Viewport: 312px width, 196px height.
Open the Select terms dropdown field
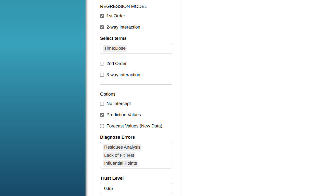(149, 48)
